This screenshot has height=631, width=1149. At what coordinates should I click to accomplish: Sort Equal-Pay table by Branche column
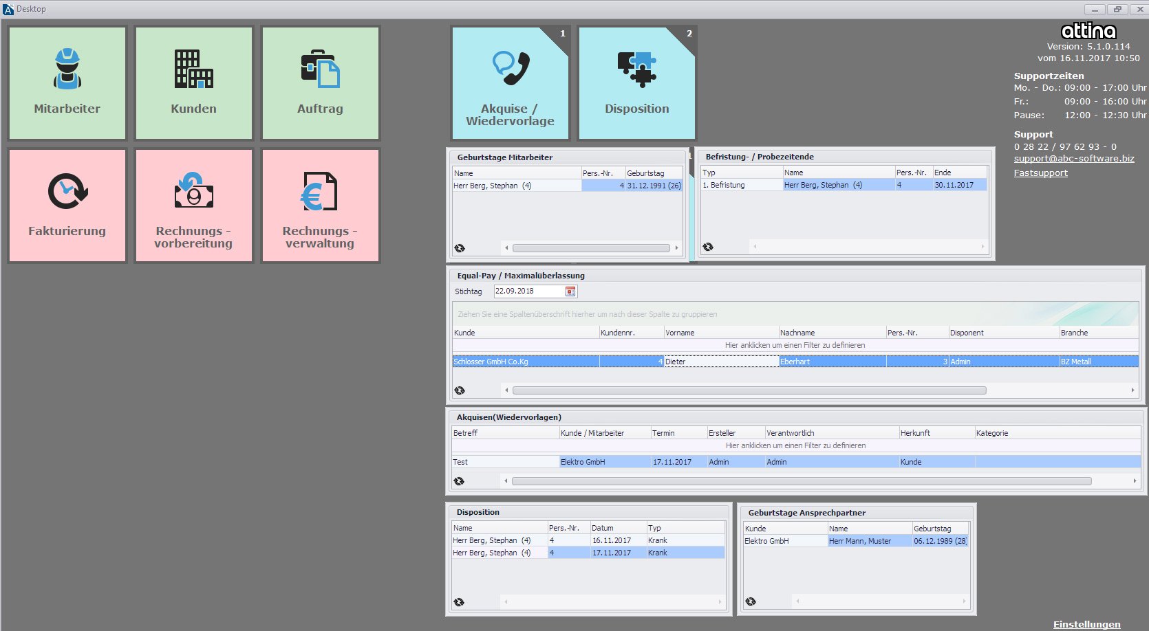pos(1099,333)
